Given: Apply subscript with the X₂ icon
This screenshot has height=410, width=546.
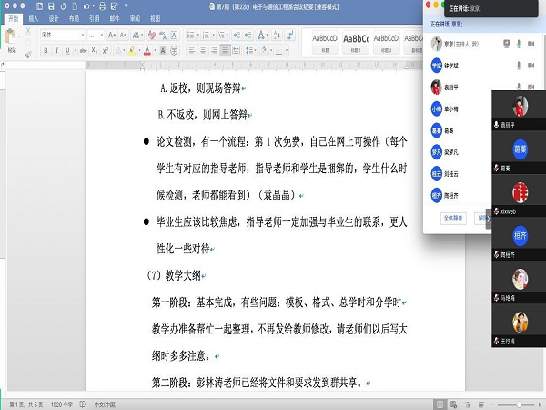Looking at the screenshot, I should (95, 51).
